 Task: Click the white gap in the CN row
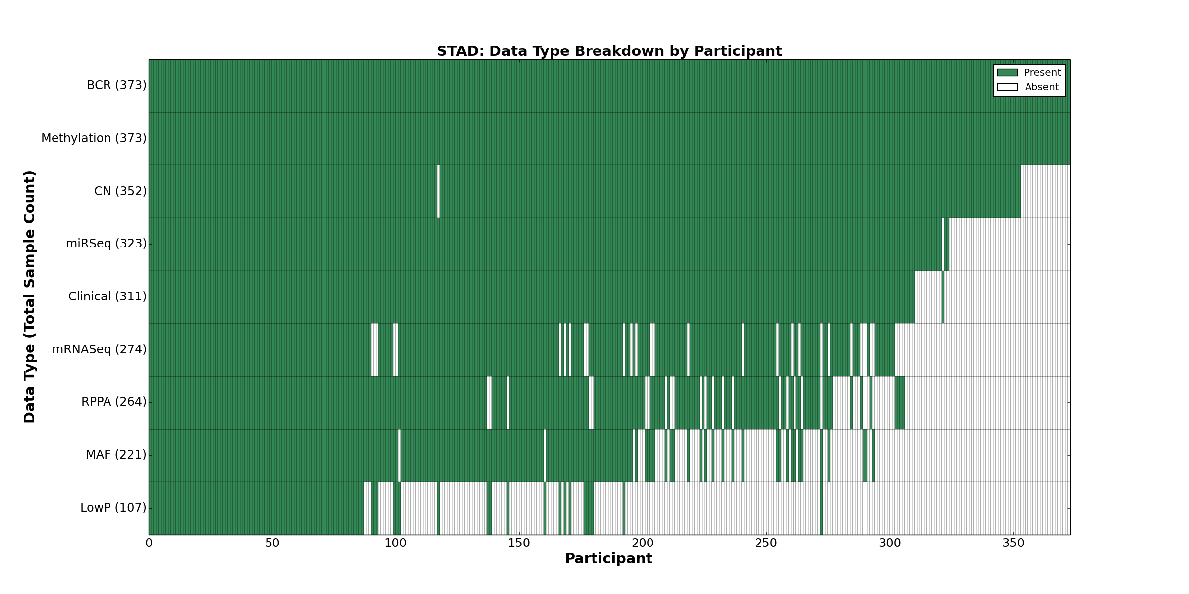(x=438, y=191)
